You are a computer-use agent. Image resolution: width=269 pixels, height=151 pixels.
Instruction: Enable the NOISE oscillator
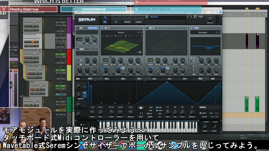tap(78, 49)
